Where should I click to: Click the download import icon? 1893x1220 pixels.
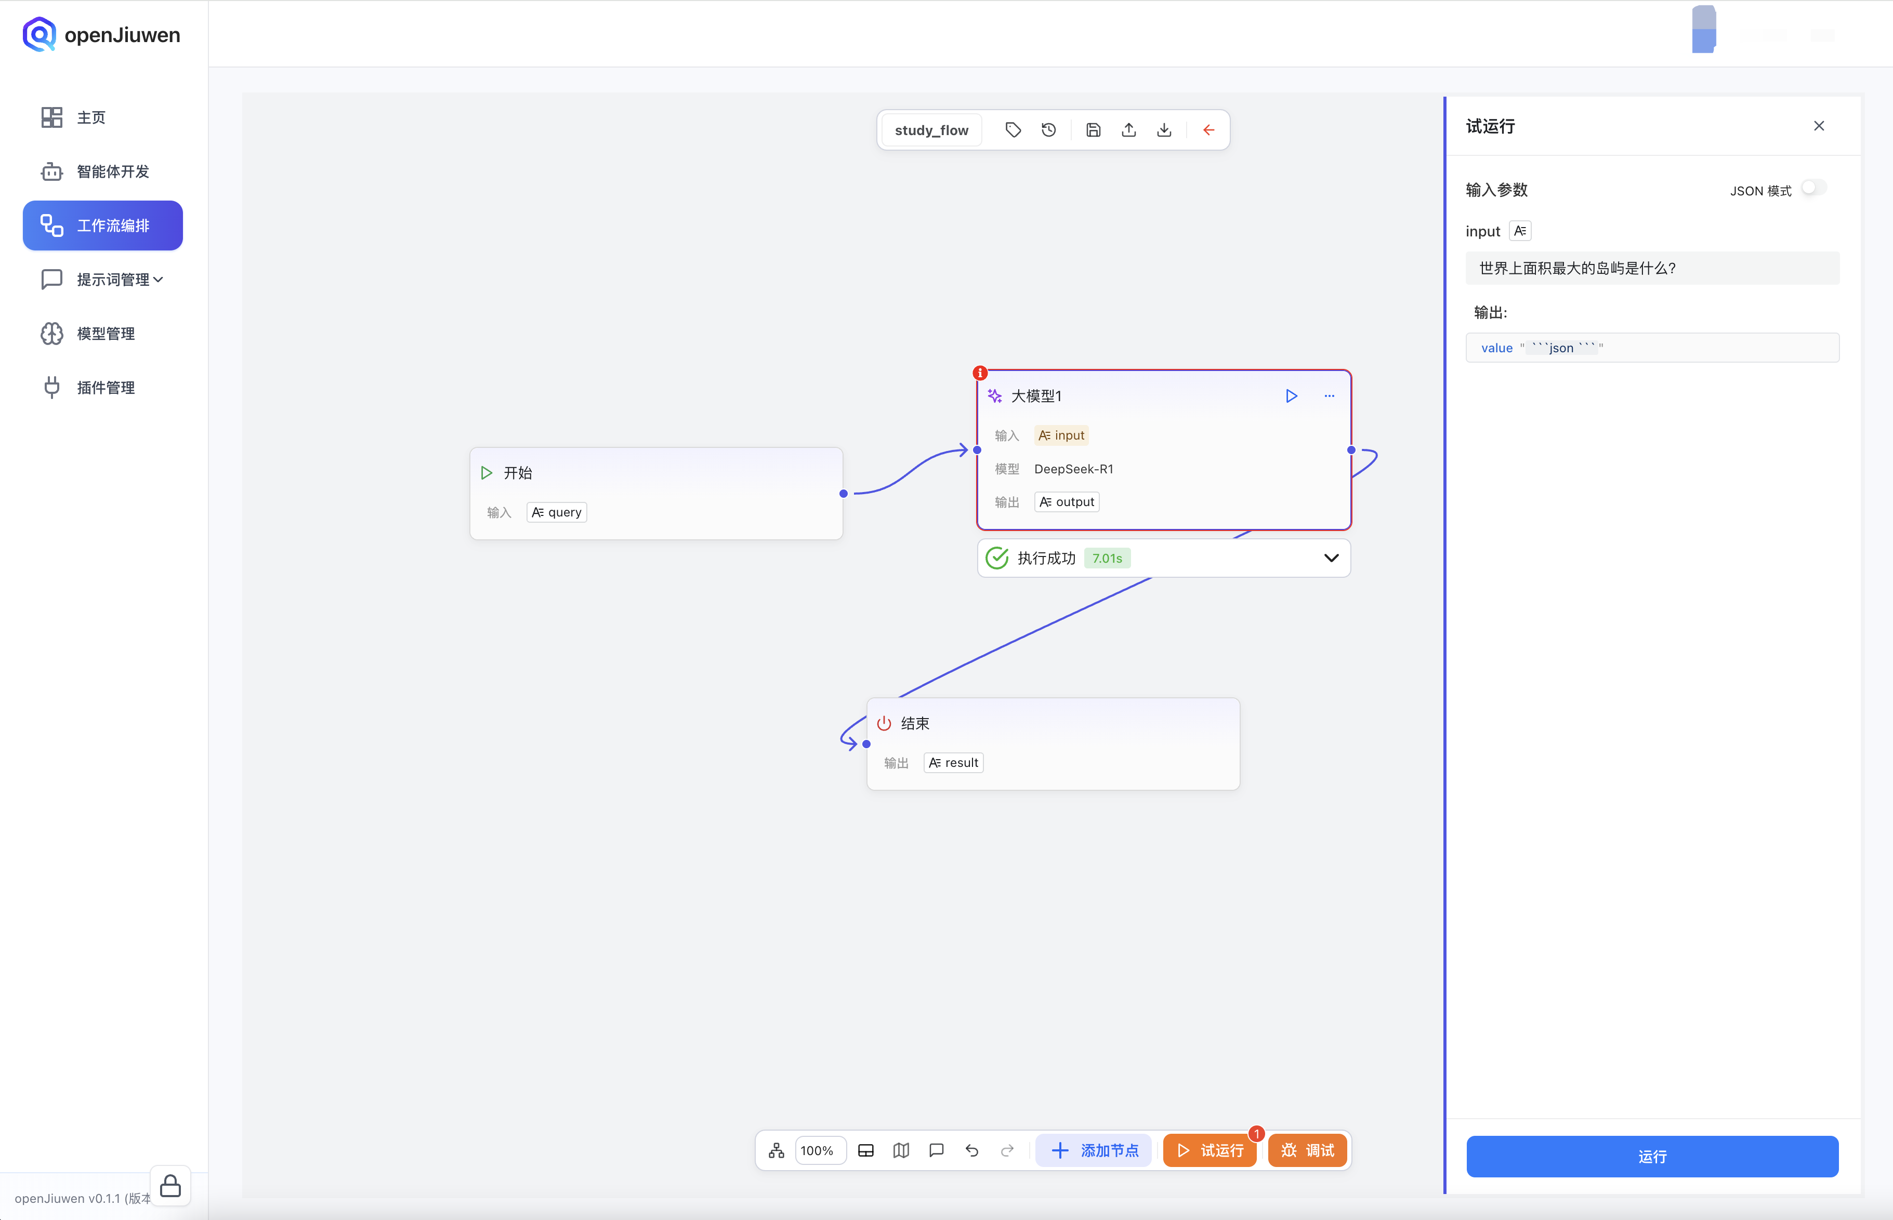click(1163, 130)
